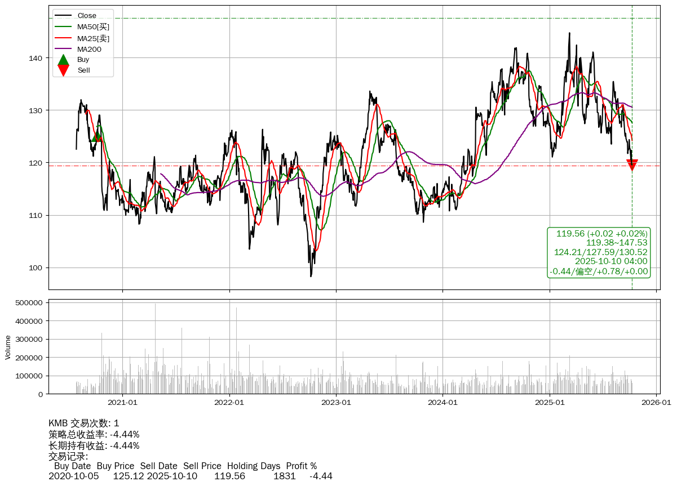
Task: Click the purple MA200 line sample in legend
Action: pyautogui.click(x=64, y=50)
